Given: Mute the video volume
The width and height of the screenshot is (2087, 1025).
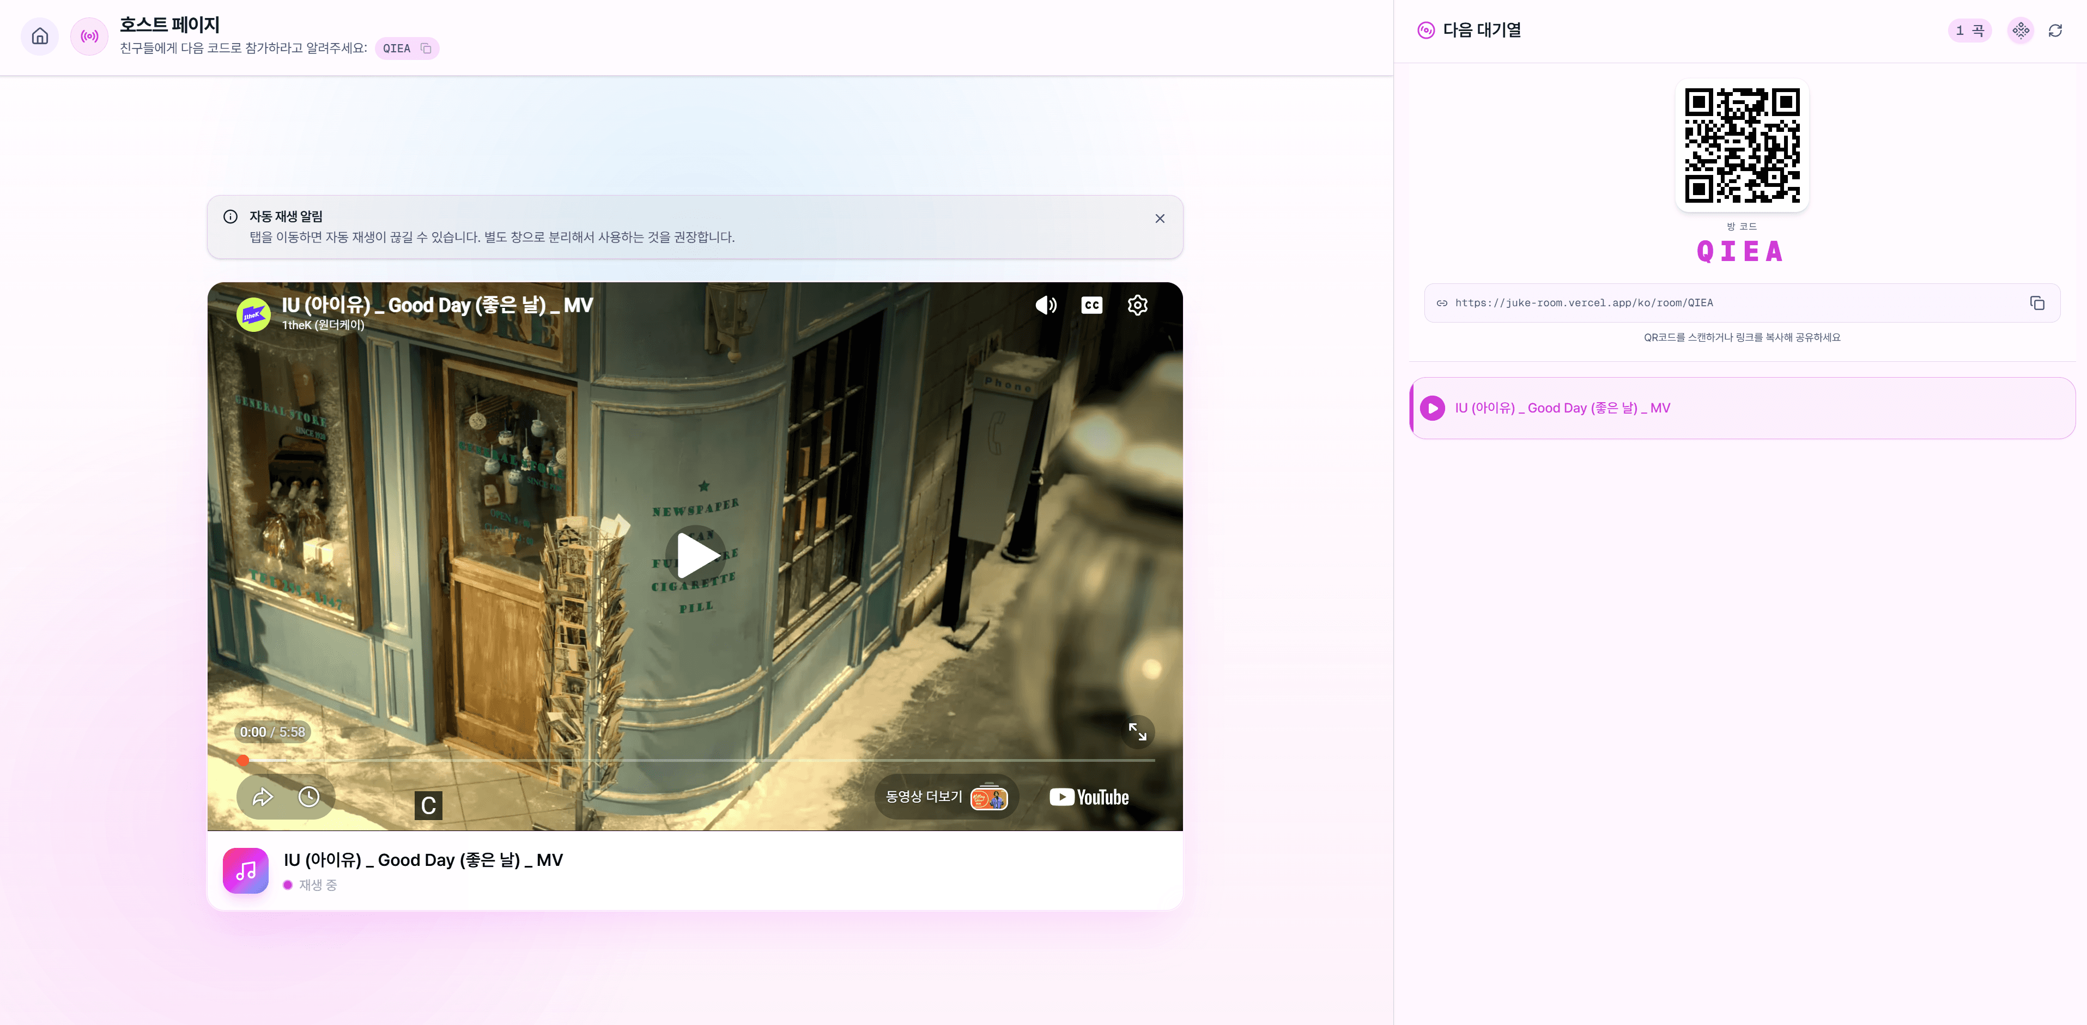Looking at the screenshot, I should pyautogui.click(x=1045, y=306).
